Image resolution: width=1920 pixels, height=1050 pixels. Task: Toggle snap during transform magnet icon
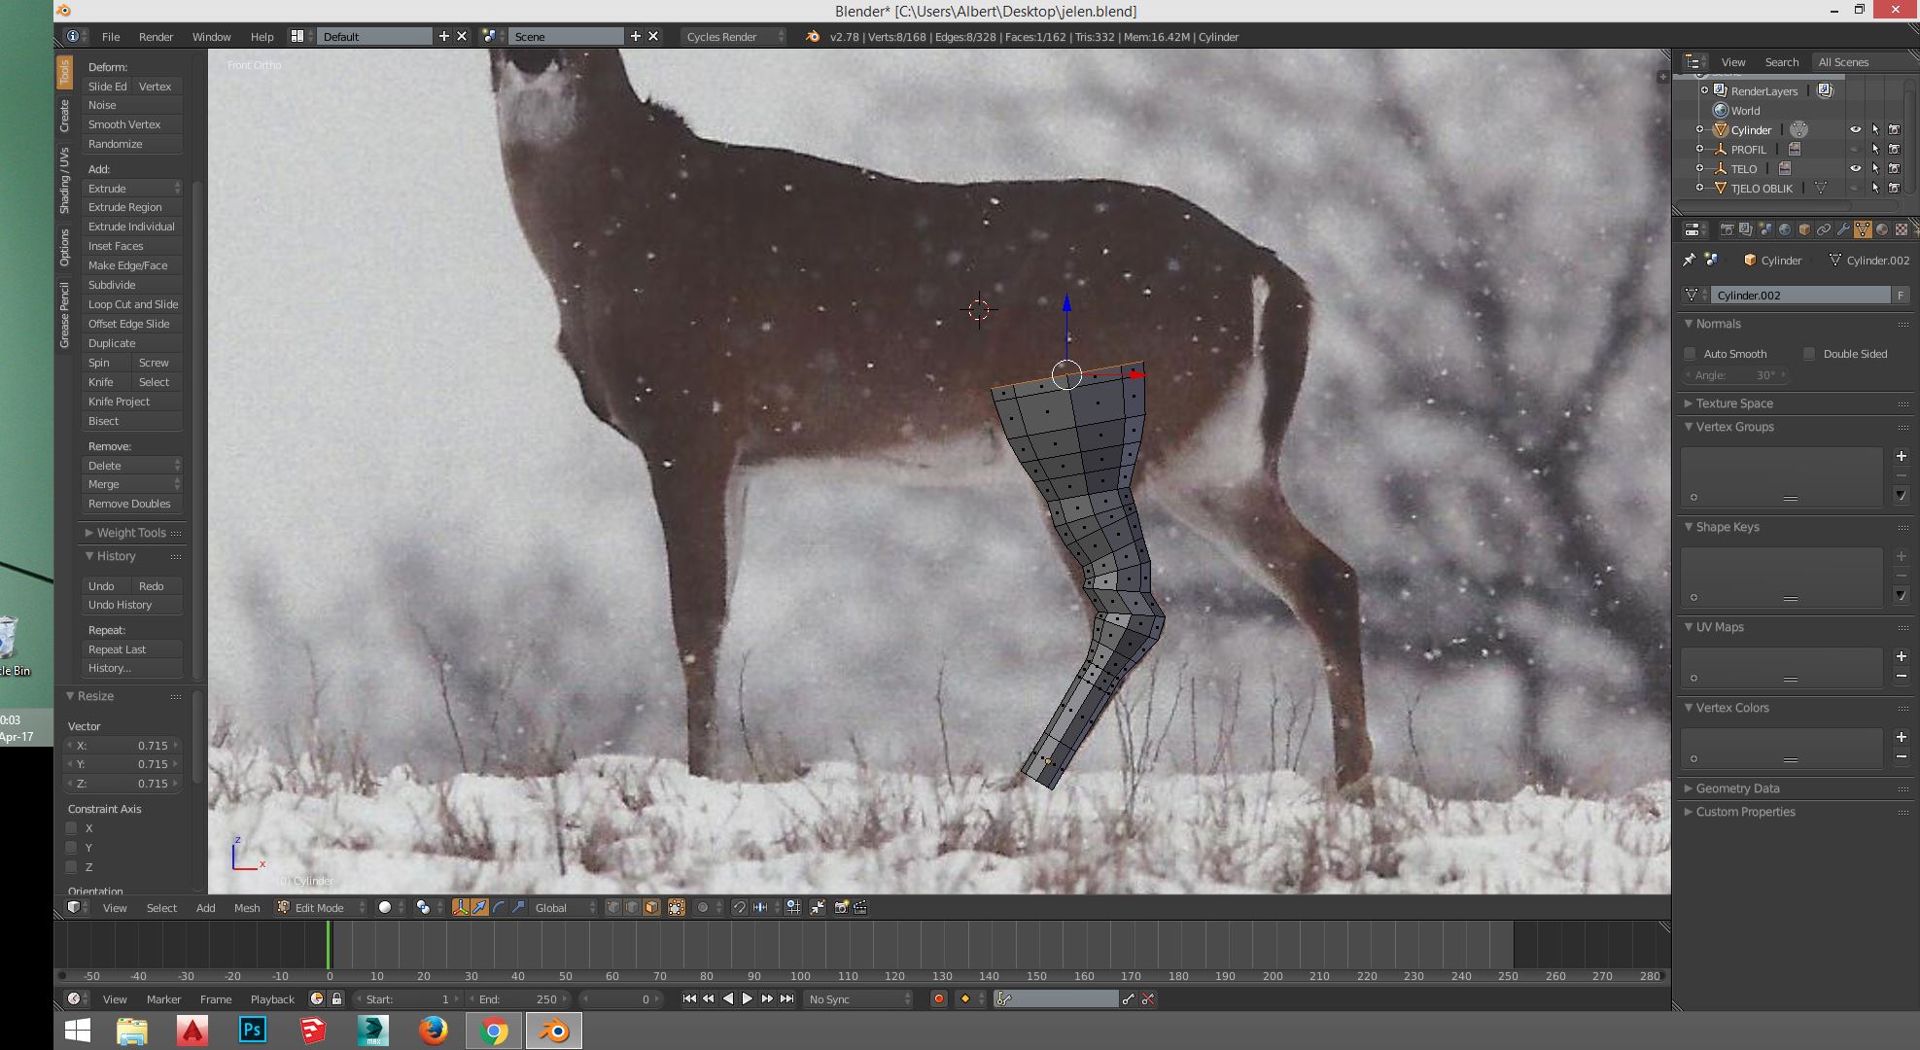click(x=739, y=907)
